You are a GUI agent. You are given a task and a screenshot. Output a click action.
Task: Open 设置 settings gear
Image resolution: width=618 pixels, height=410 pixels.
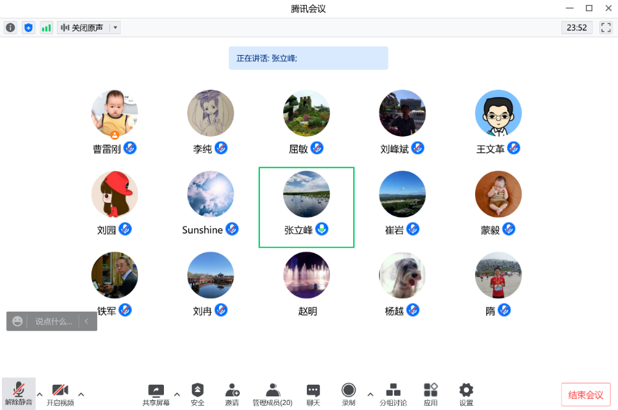[466, 395]
